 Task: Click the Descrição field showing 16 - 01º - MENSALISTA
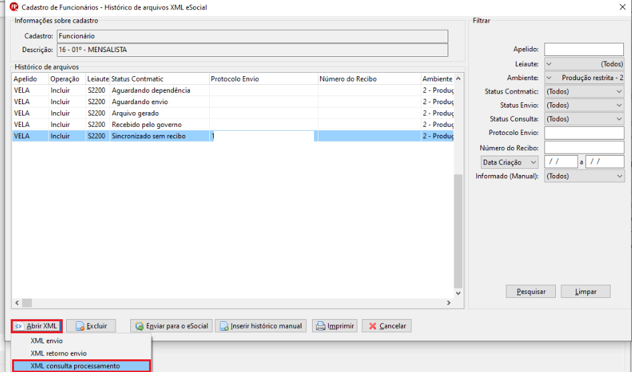pos(253,50)
